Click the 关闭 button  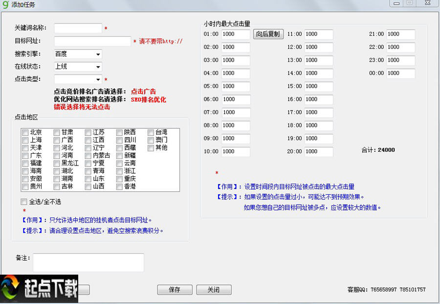[x=214, y=289]
